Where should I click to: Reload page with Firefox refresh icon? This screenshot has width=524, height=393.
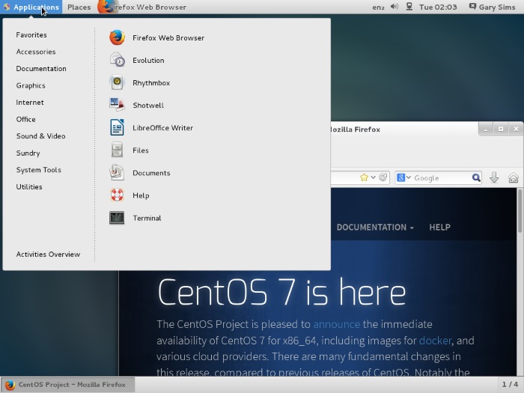383,177
